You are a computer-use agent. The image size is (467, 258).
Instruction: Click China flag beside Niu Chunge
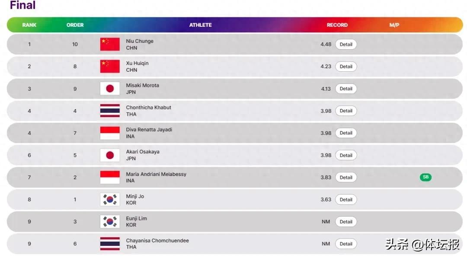pyautogui.click(x=110, y=44)
